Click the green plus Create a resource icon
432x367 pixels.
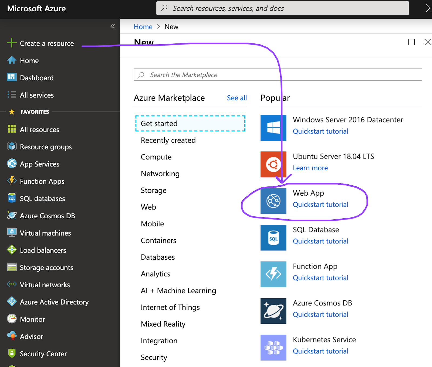12,43
